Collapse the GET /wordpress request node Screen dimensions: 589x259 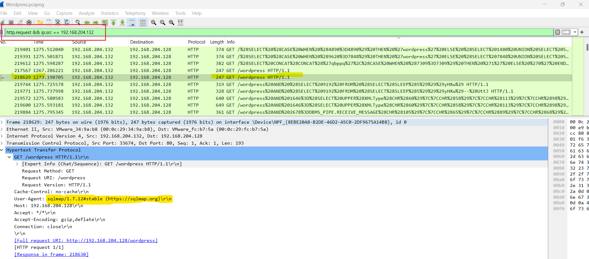9,157
